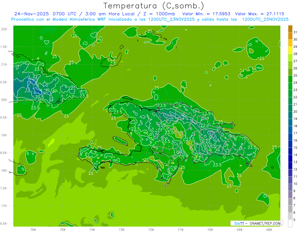Click the 73W longitude axis label
Screen dimensions: 302x233
(x=122, y=230)
